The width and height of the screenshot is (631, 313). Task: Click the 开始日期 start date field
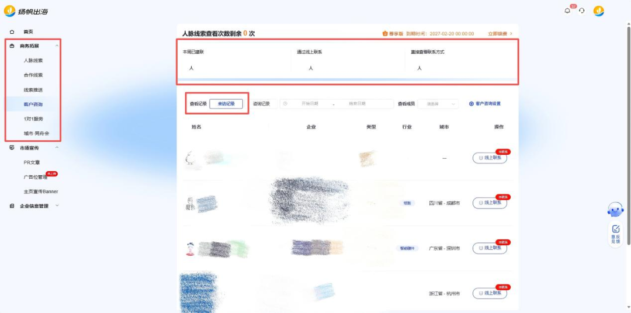point(310,104)
